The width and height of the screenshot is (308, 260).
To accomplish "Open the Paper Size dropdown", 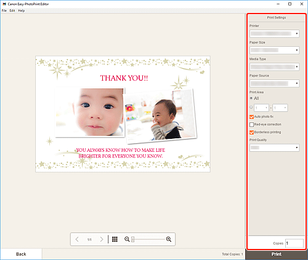I will [274, 50].
